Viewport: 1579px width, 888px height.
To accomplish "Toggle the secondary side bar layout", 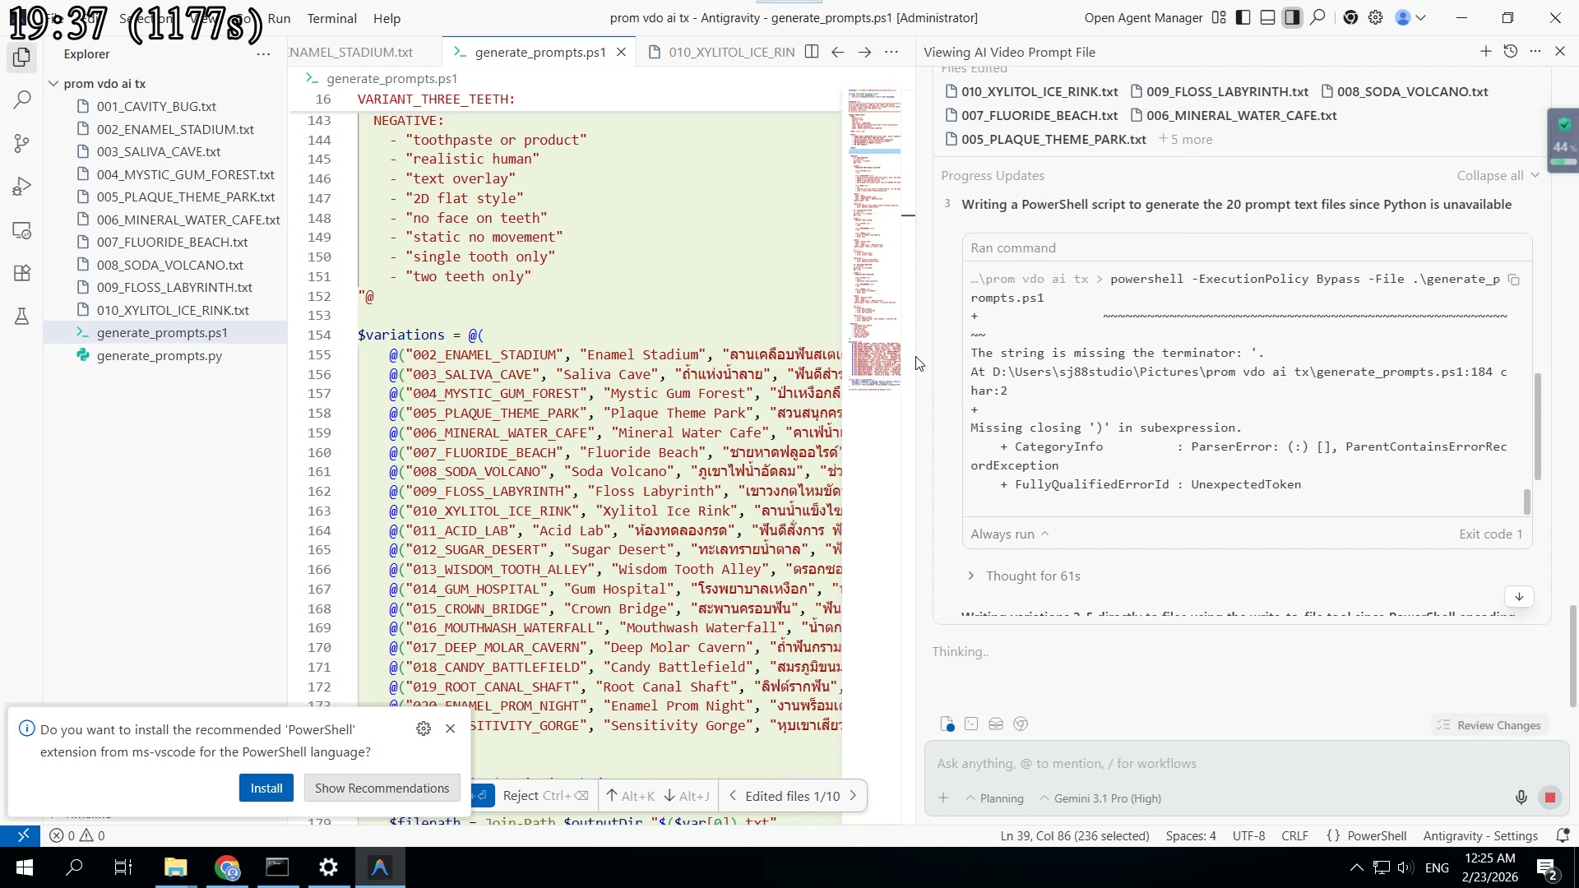I will coord(1292,18).
